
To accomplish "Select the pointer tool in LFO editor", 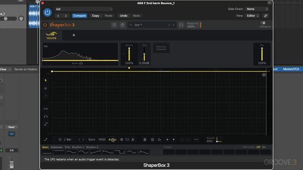I will coord(46,80).
